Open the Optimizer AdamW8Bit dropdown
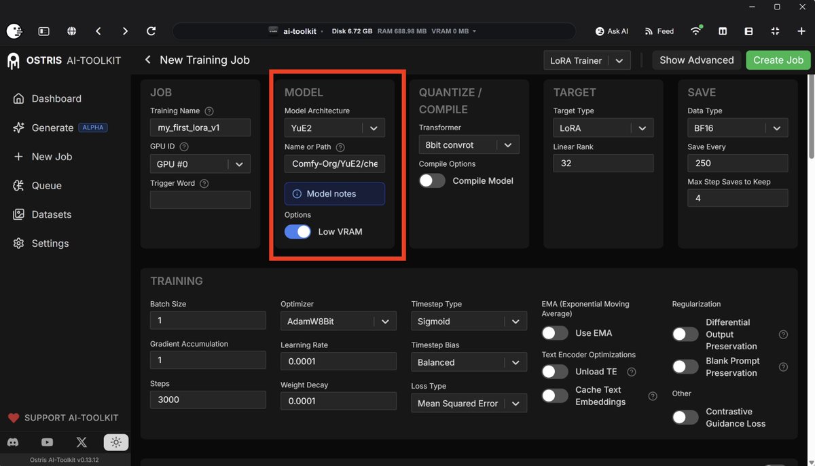This screenshot has width=815, height=466. (x=338, y=322)
